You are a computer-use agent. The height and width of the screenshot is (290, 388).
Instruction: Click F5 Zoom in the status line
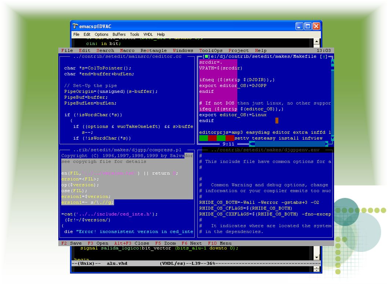[x=165, y=243]
